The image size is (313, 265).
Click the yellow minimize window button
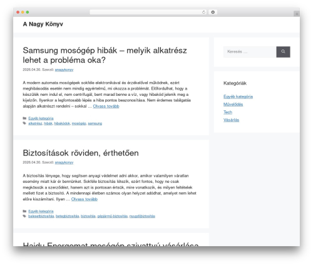click(x=23, y=13)
